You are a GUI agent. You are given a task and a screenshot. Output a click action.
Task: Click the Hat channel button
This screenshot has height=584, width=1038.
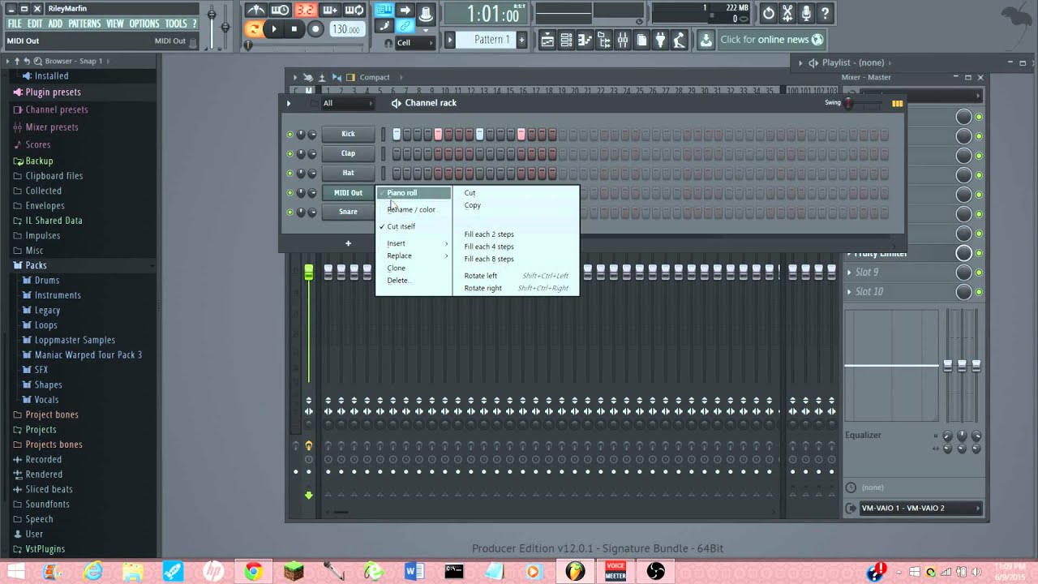tap(348, 173)
